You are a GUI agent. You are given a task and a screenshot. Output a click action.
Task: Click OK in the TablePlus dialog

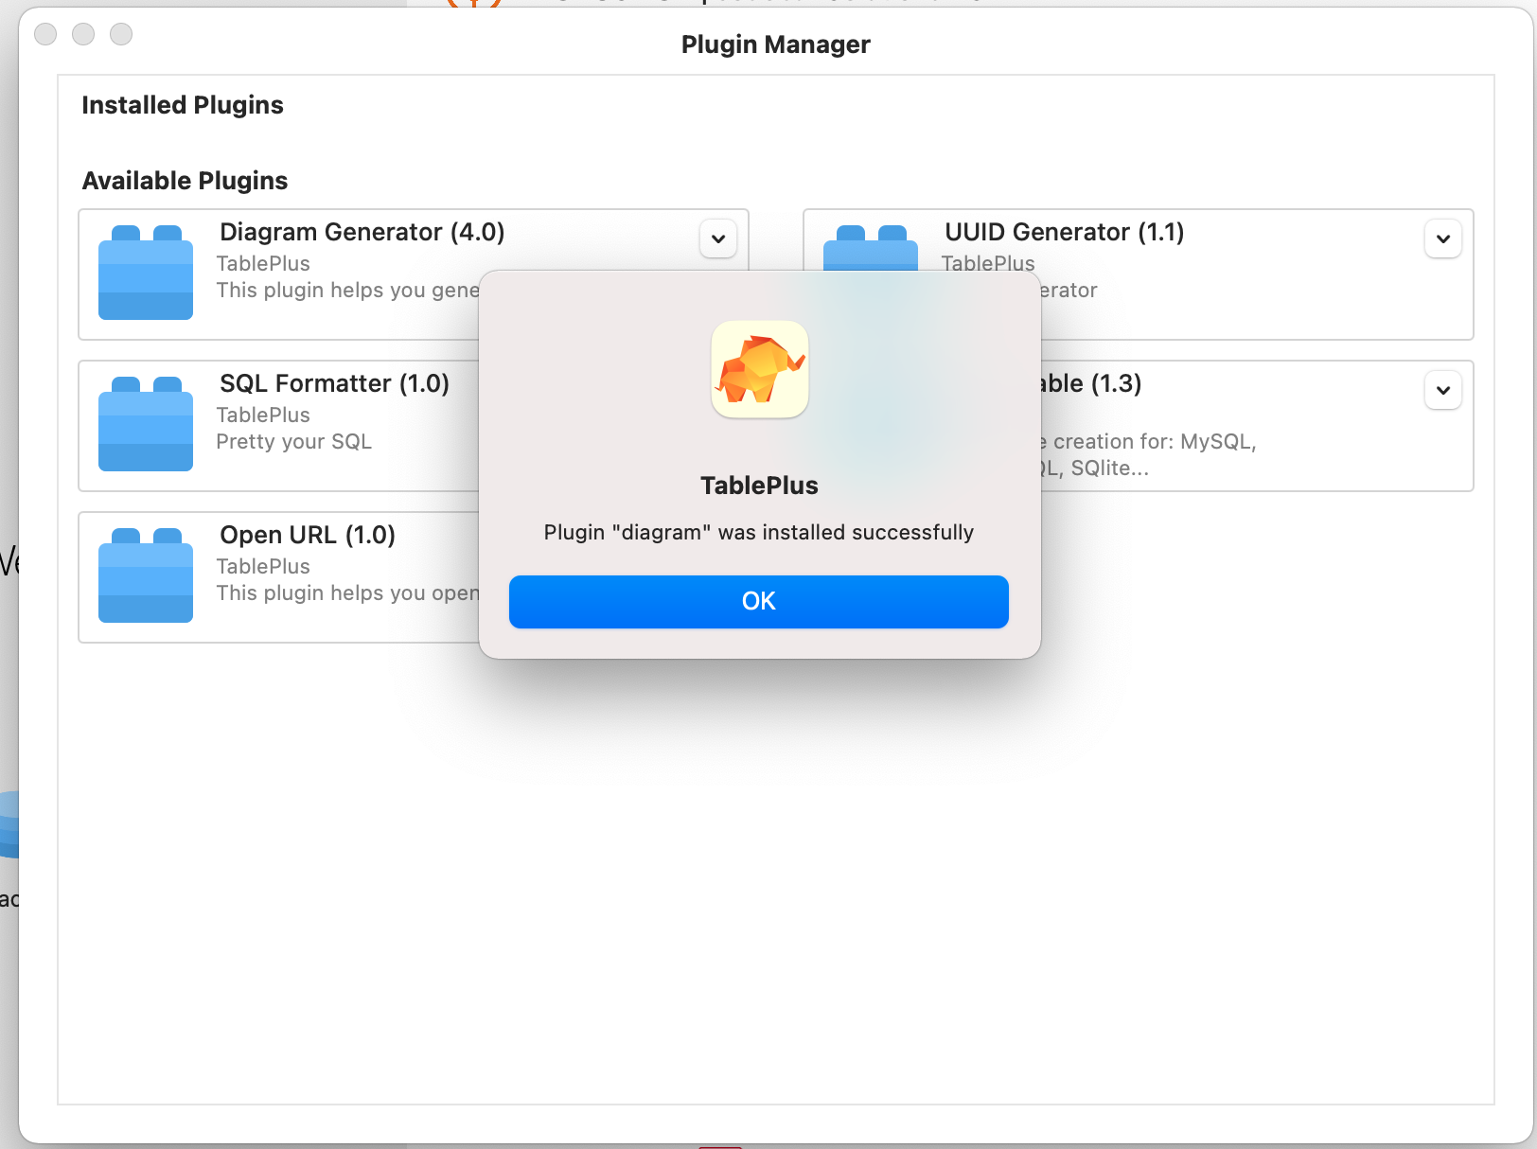tap(758, 601)
